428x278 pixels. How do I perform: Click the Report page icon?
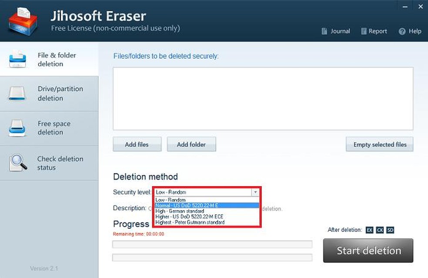pos(363,31)
